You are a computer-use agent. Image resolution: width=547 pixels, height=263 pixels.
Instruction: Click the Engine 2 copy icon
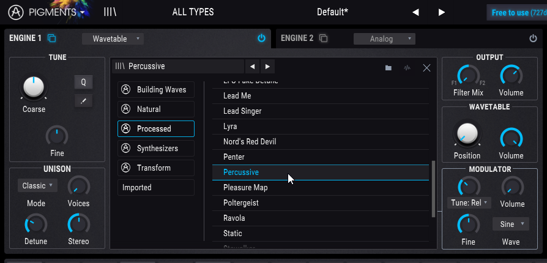click(324, 39)
